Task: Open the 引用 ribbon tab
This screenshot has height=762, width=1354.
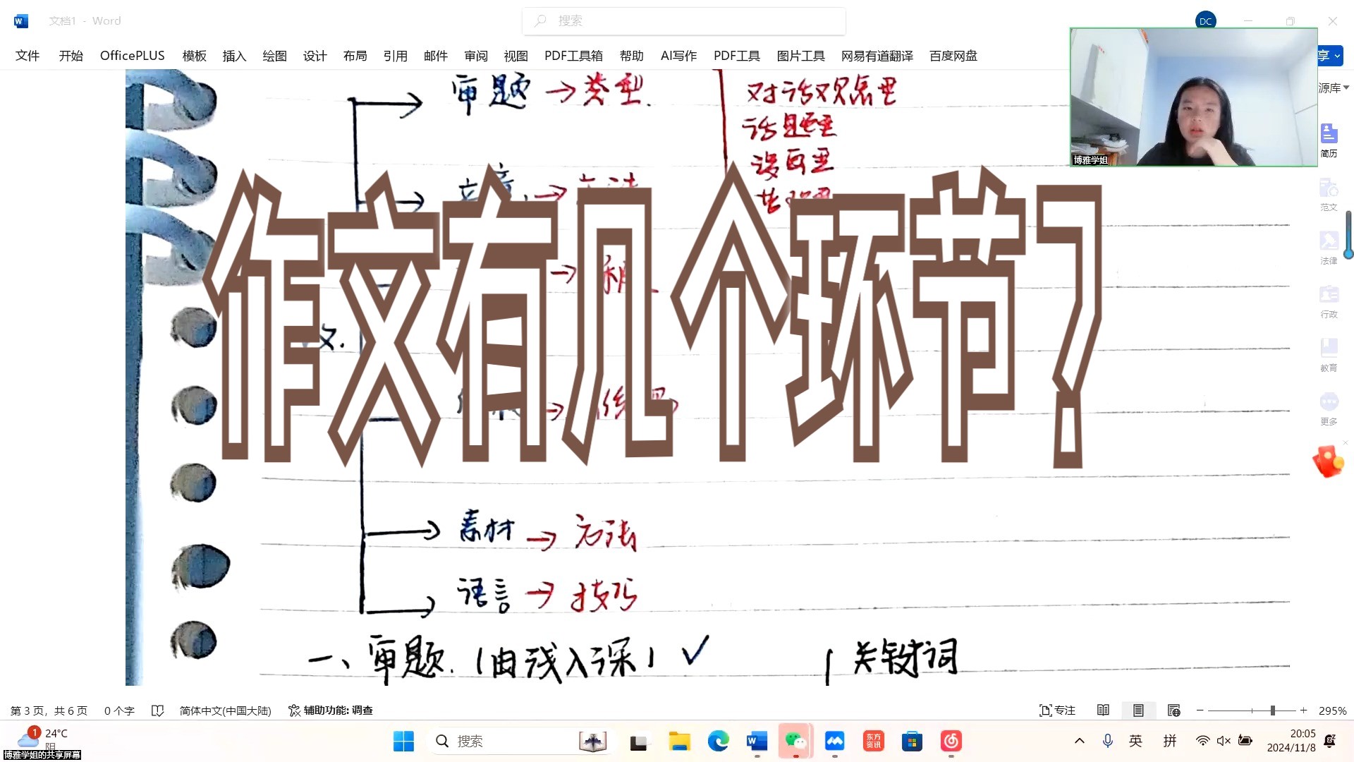Action: click(x=395, y=56)
